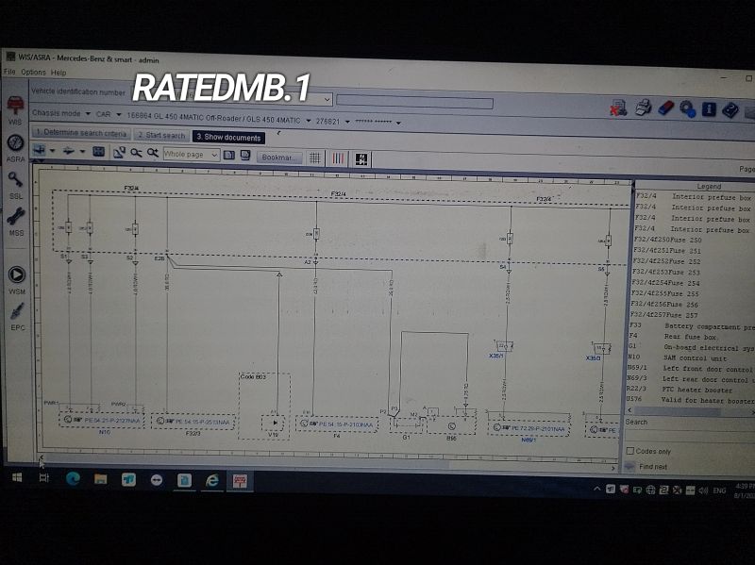The image size is (755, 565).
Task: Open the MSS module in sidebar
Action: (x=16, y=222)
